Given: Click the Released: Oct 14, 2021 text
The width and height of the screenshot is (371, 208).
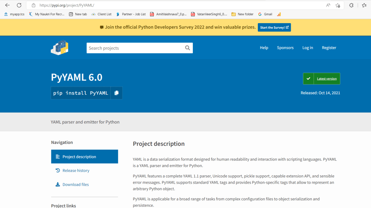Looking at the screenshot, I should [x=320, y=93].
